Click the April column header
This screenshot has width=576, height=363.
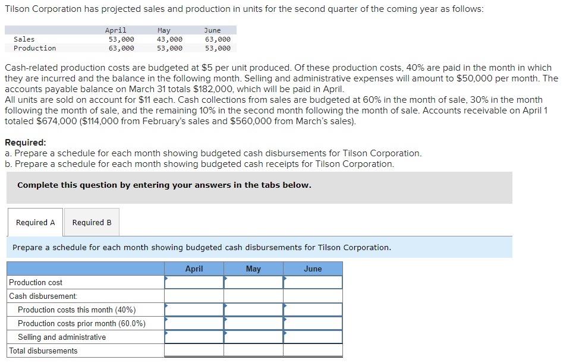pos(194,269)
